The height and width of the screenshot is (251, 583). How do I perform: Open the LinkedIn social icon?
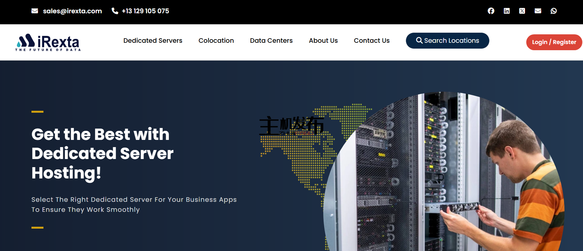click(x=506, y=11)
